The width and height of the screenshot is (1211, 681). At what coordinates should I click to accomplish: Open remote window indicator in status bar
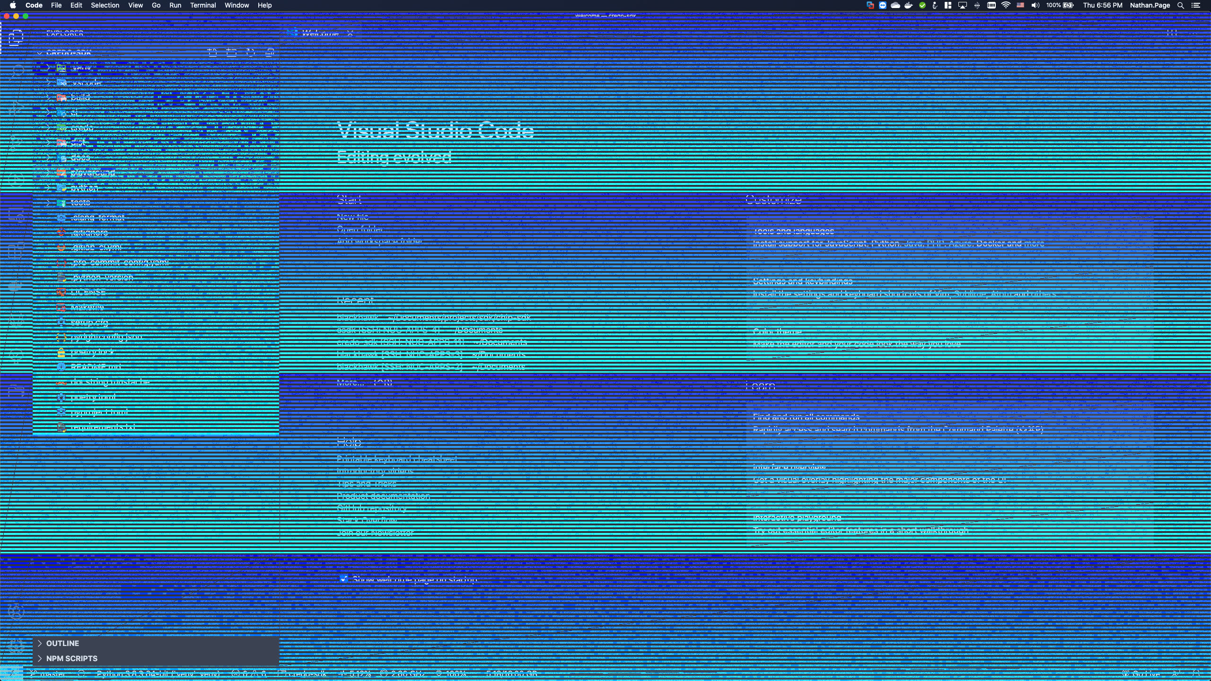click(11, 673)
